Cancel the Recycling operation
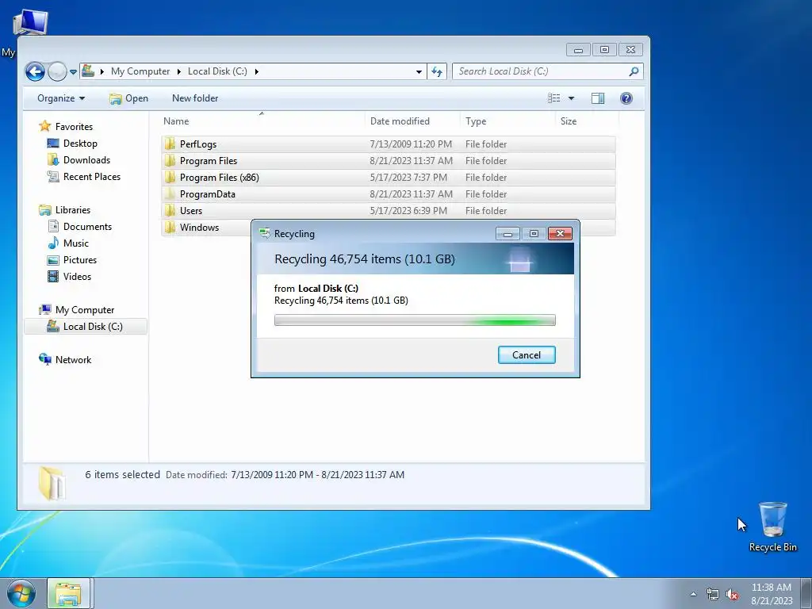Viewport: 812px width, 609px height. (x=527, y=354)
